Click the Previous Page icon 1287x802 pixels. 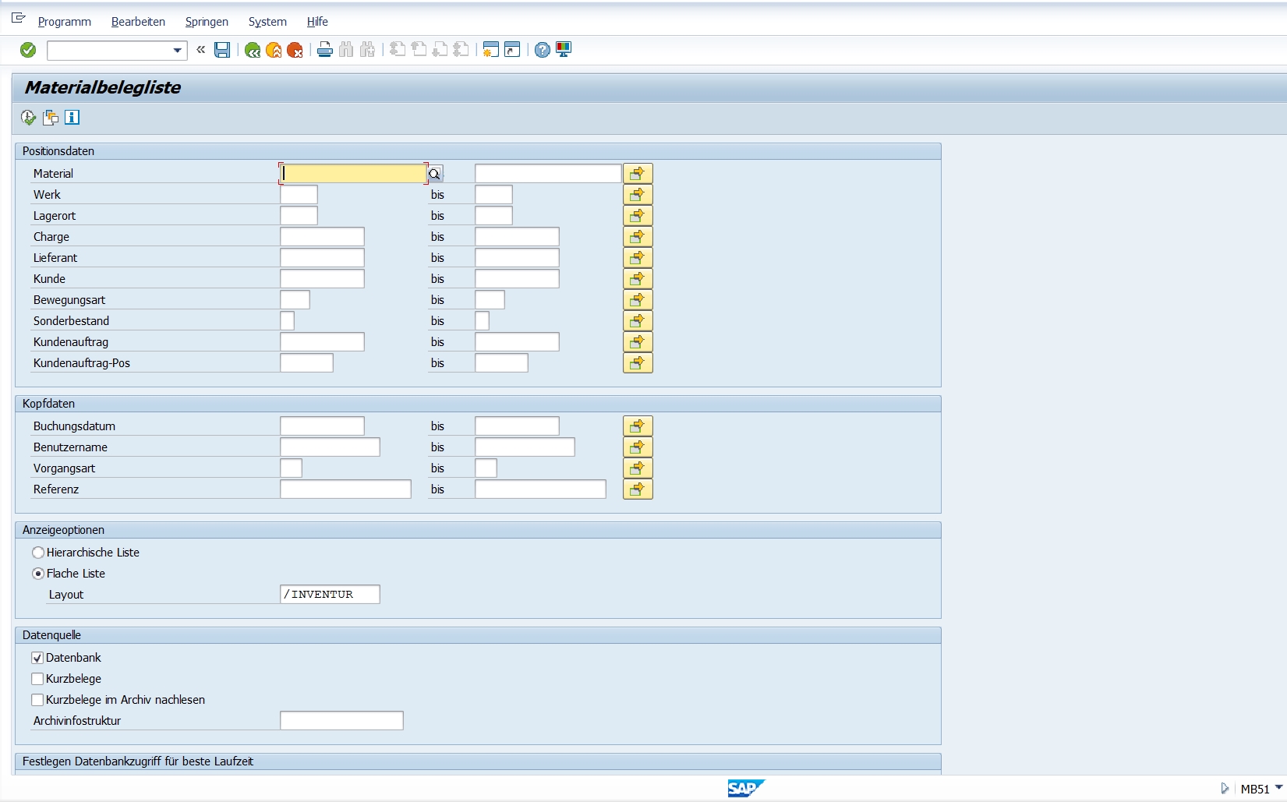419,50
